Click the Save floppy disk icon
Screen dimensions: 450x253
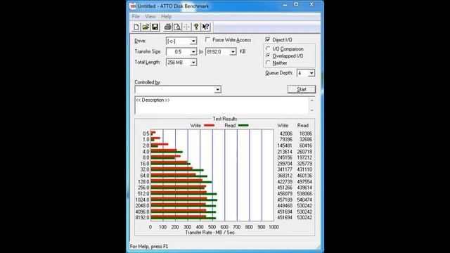pos(155,27)
